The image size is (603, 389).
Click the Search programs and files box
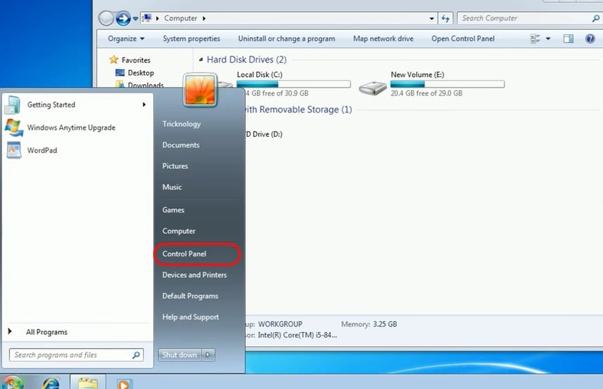point(71,355)
